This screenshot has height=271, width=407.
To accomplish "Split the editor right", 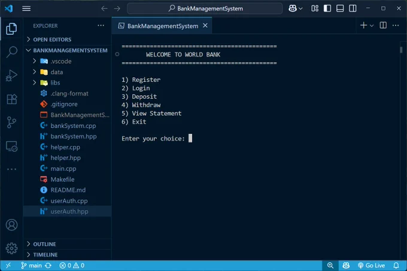I will (x=383, y=25).
